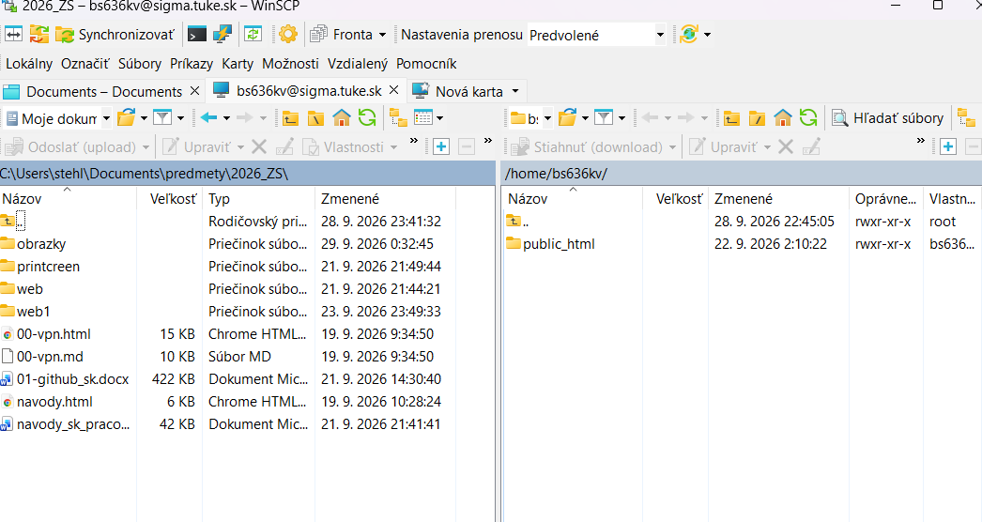This screenshot has width=982, height=522.
Task: Click the Hľadať súbory button
Action: coord(887,117)
